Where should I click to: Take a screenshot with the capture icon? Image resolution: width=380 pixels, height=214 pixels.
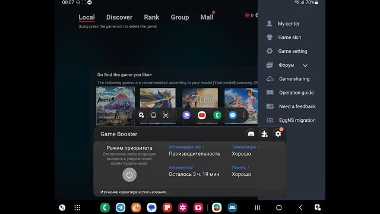tap(166, 115)
